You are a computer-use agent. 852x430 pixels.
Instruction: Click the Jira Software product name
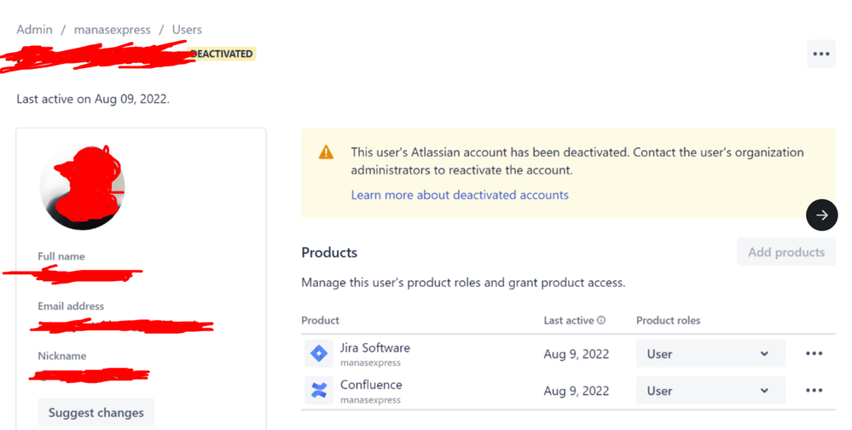coord(375,347)
